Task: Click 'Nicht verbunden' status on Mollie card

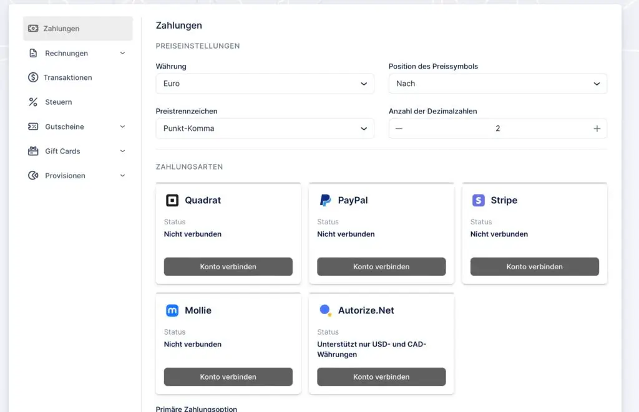Action: [193, 345]
